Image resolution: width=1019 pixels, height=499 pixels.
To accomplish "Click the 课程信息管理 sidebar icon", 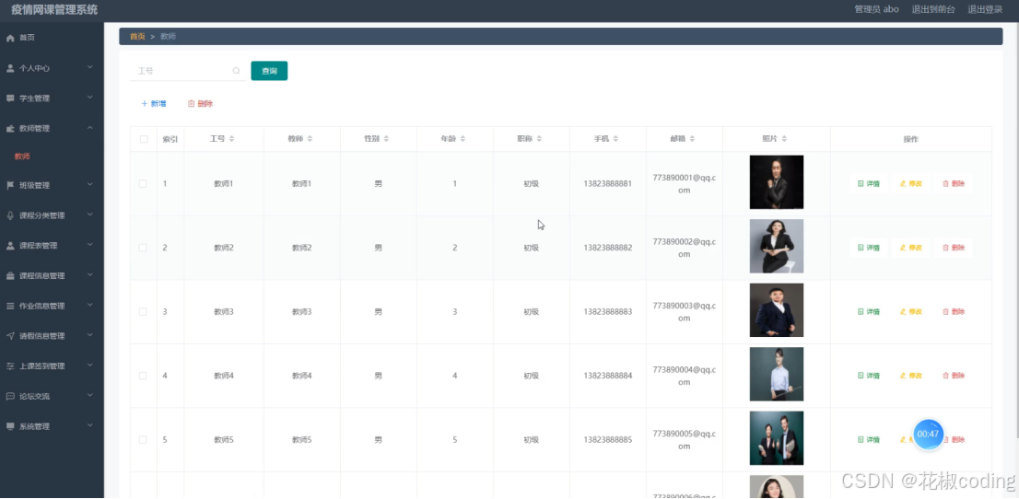I will (10, 276).
